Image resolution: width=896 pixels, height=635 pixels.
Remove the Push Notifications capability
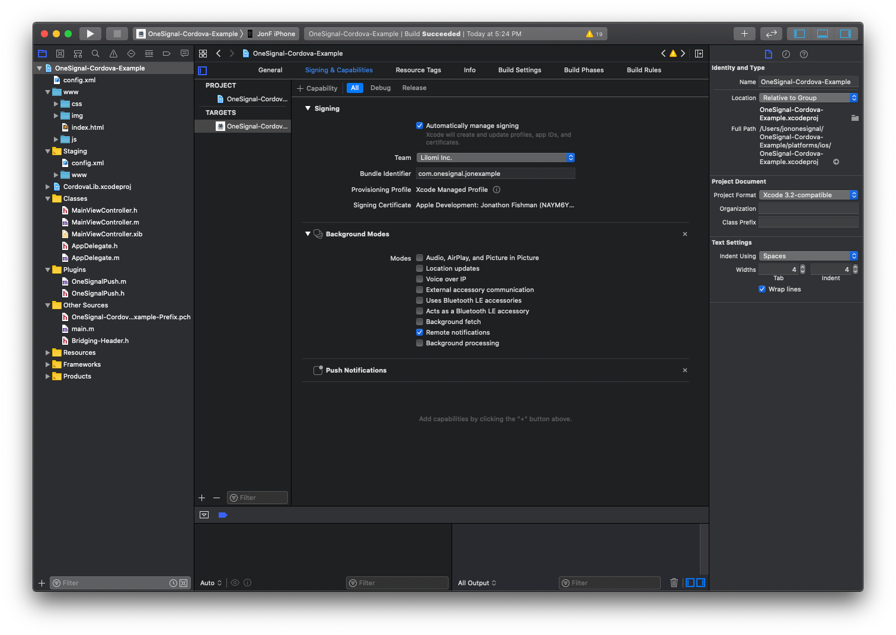[685, 370]
